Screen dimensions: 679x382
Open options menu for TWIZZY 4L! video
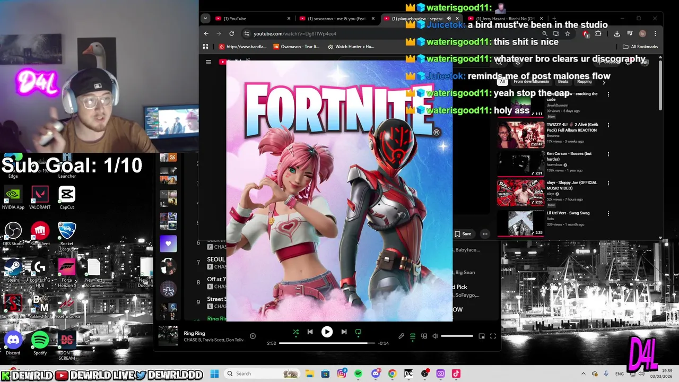pyautogui.click(x=608, y=125)
